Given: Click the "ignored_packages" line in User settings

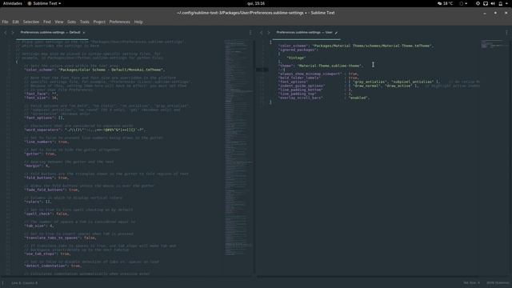Looking at the screenshot, I should [x=298, y=50].
